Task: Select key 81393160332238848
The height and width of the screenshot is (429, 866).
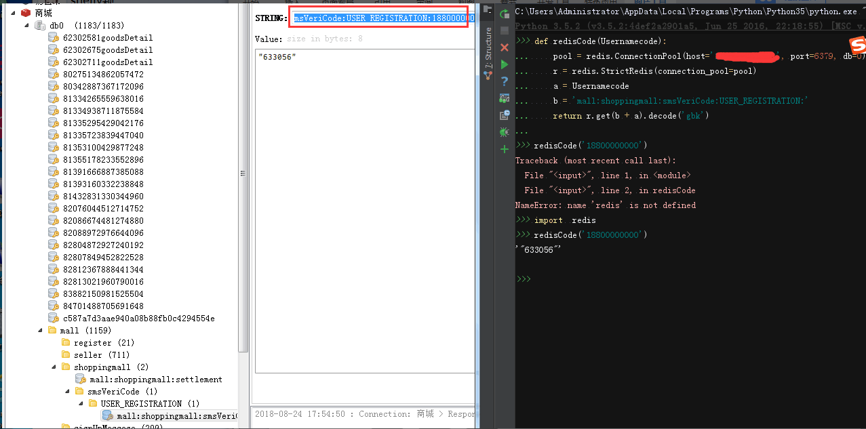Action: click(103, 184)
